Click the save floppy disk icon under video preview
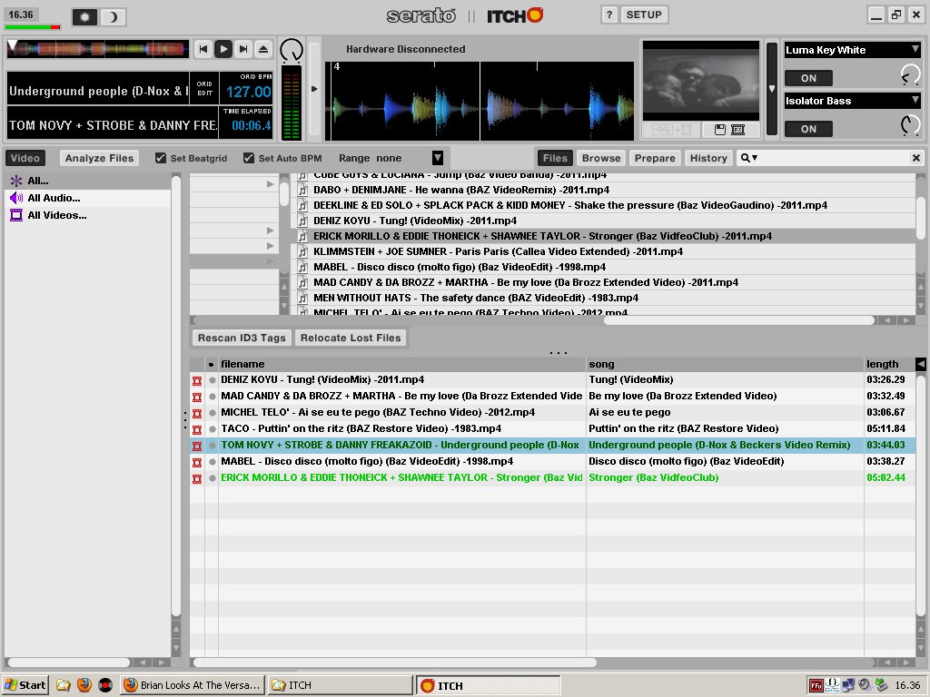 719,130
